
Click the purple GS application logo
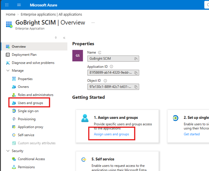click(78, 56)
